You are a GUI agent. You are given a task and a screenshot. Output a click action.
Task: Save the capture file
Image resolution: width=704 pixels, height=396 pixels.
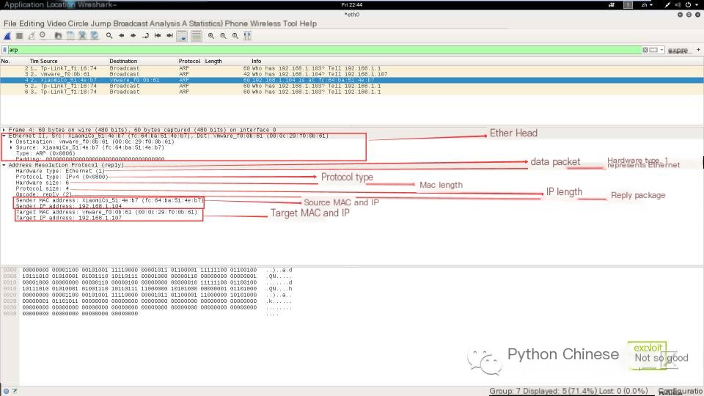coord(70,36)
